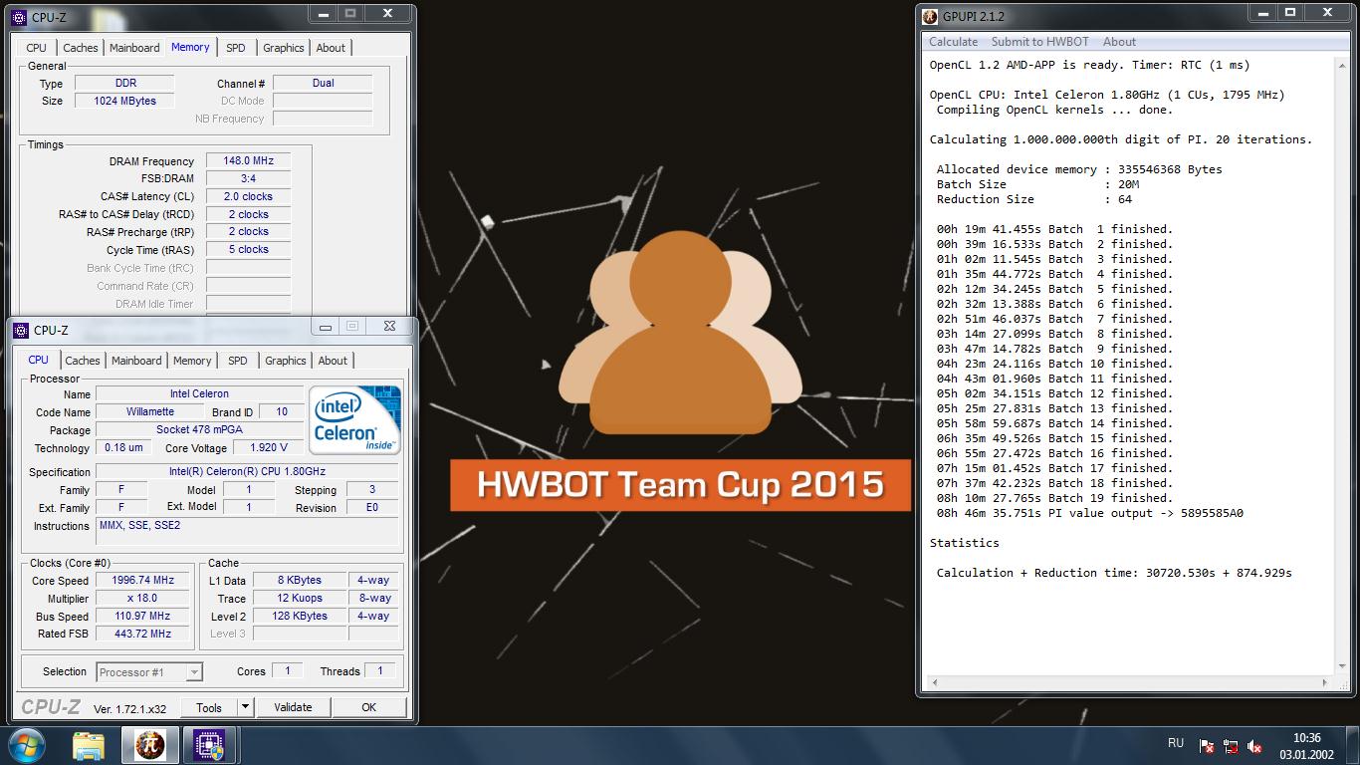
Task: Open Mainboard tab in upper CPU-Z window
Action: (134, 48)
